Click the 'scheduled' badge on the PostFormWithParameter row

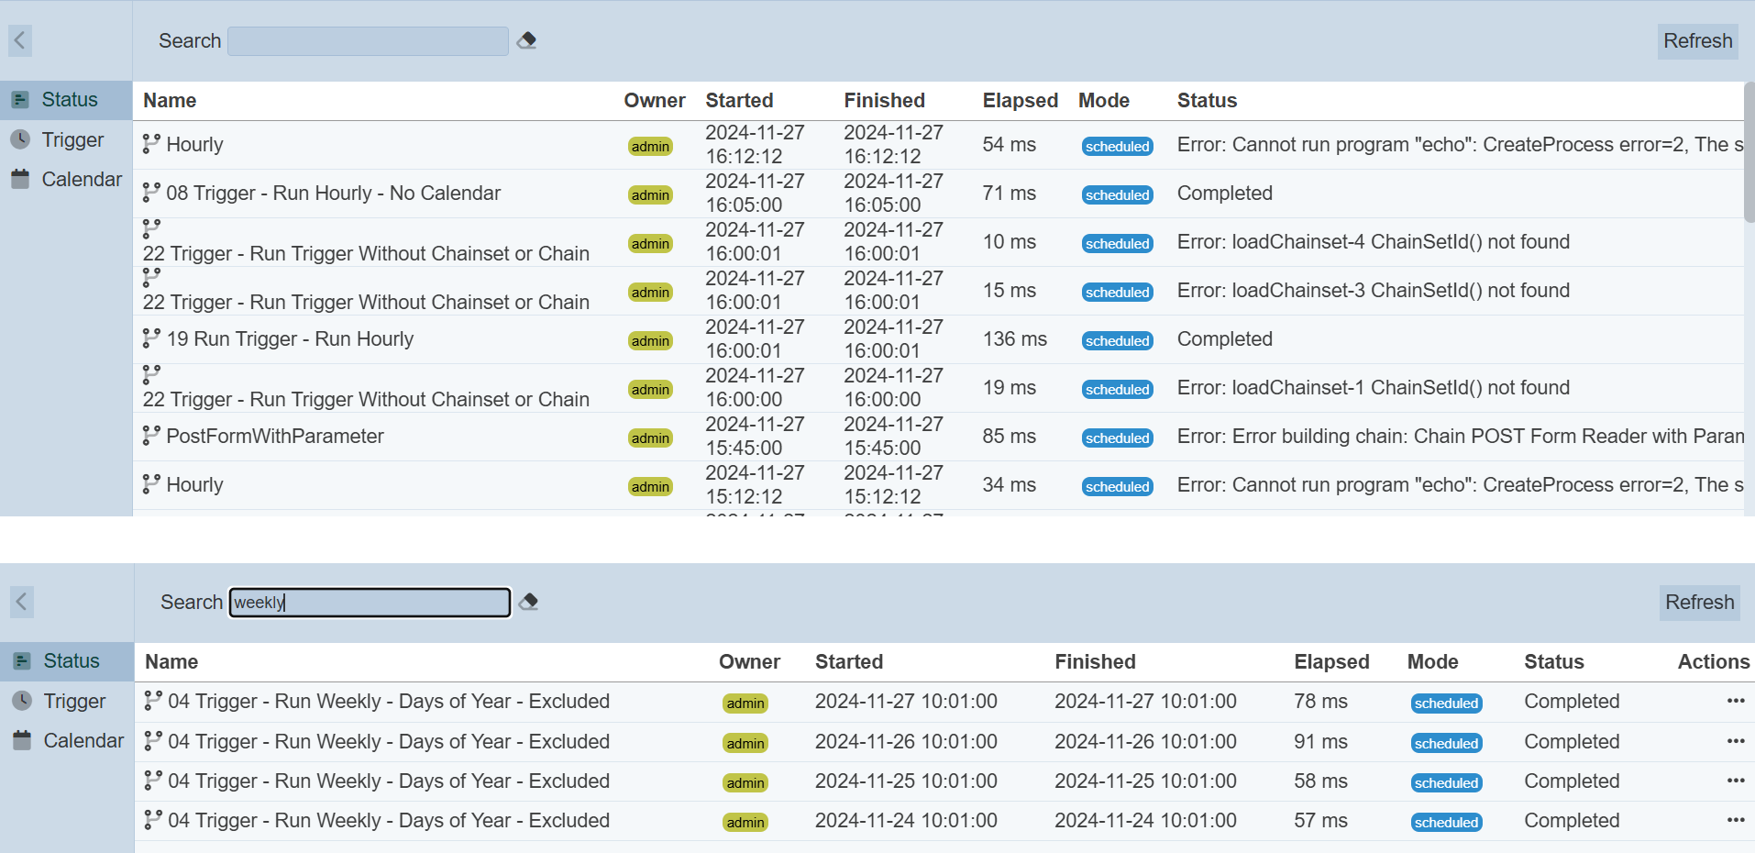[1117, 438]
